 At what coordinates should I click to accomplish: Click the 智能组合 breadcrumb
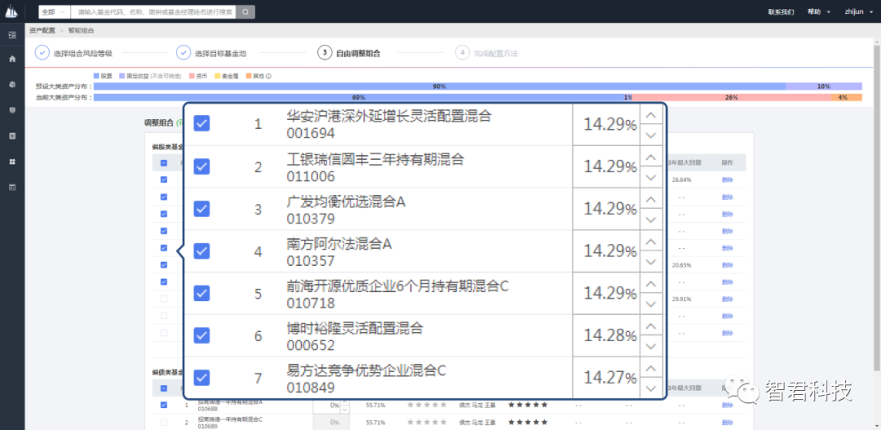(x=81, y=30)
